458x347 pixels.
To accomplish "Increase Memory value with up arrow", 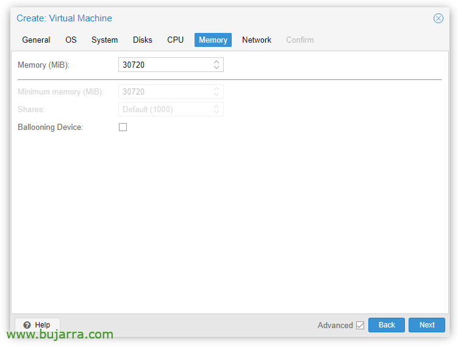I will coord(216,62).
